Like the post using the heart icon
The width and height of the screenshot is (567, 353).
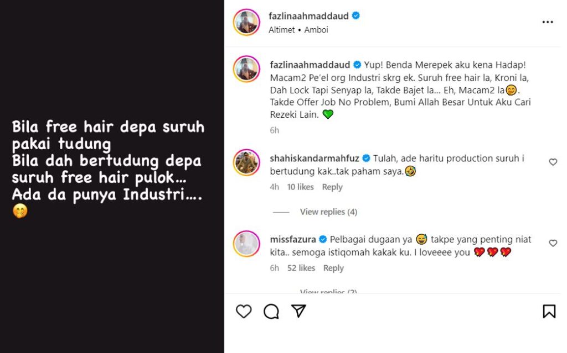(x=243, y=312)
